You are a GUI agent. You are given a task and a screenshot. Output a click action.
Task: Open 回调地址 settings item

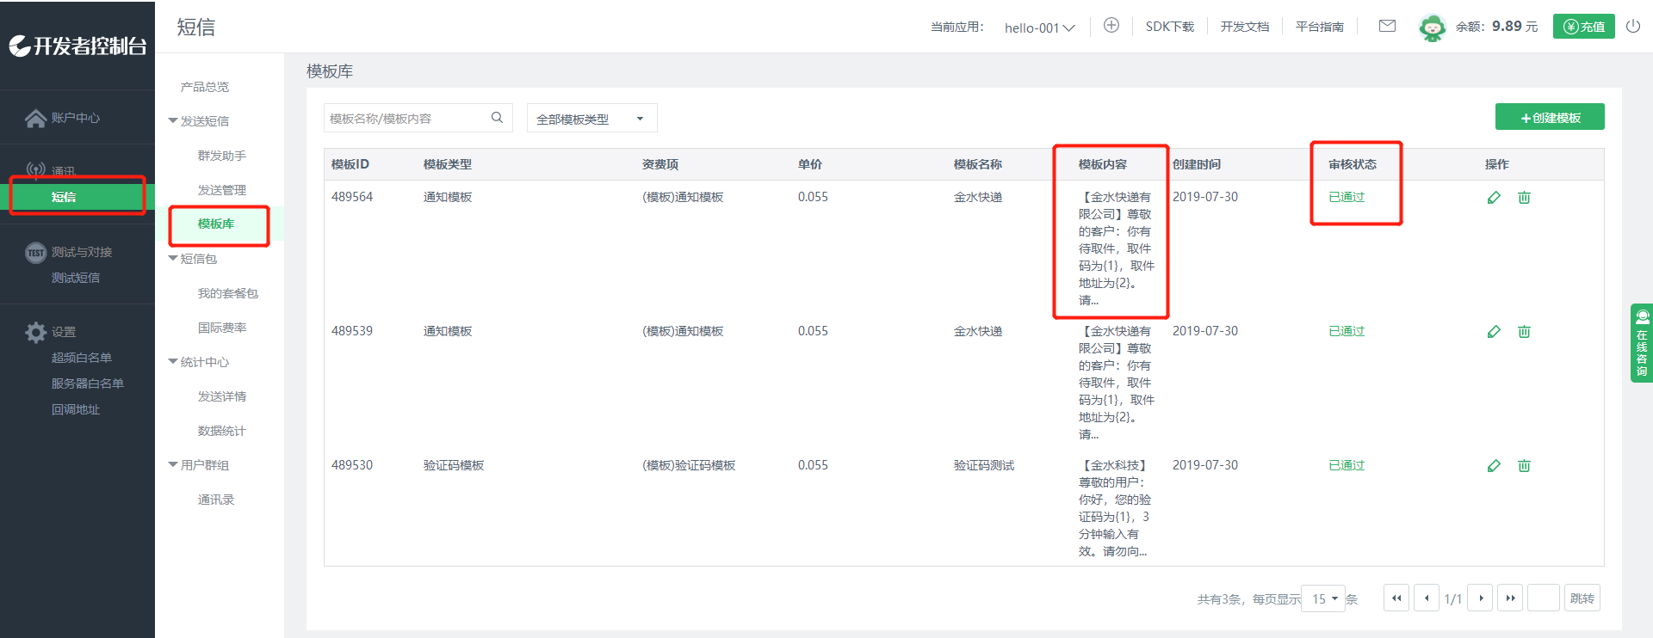click(x=76, y=409)
